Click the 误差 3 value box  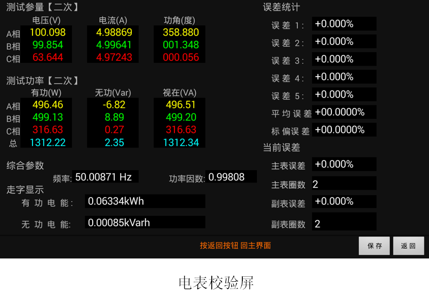344,59
